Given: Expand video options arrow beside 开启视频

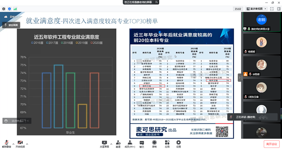Looking at the screenshot, I should 27,142.
